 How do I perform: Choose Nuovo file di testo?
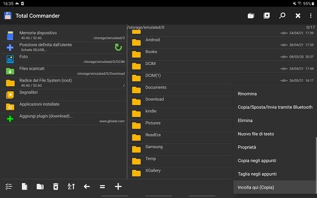tap(275, 134)
